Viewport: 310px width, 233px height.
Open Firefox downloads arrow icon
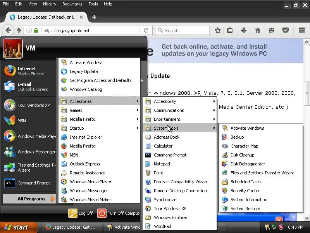[244, 31]
